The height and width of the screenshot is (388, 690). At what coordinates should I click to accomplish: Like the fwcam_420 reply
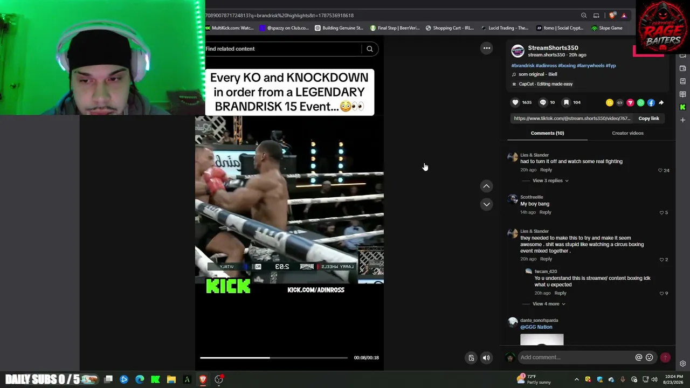click(x=661, y=294)
